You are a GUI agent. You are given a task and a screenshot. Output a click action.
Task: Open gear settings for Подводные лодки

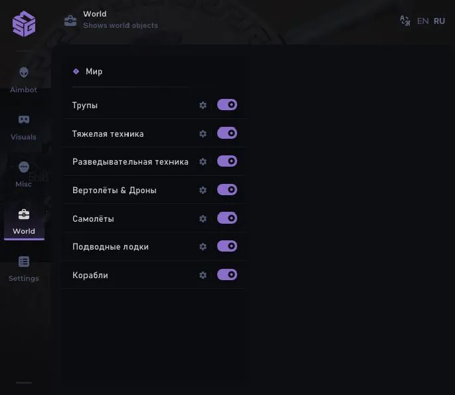(203, 247)
